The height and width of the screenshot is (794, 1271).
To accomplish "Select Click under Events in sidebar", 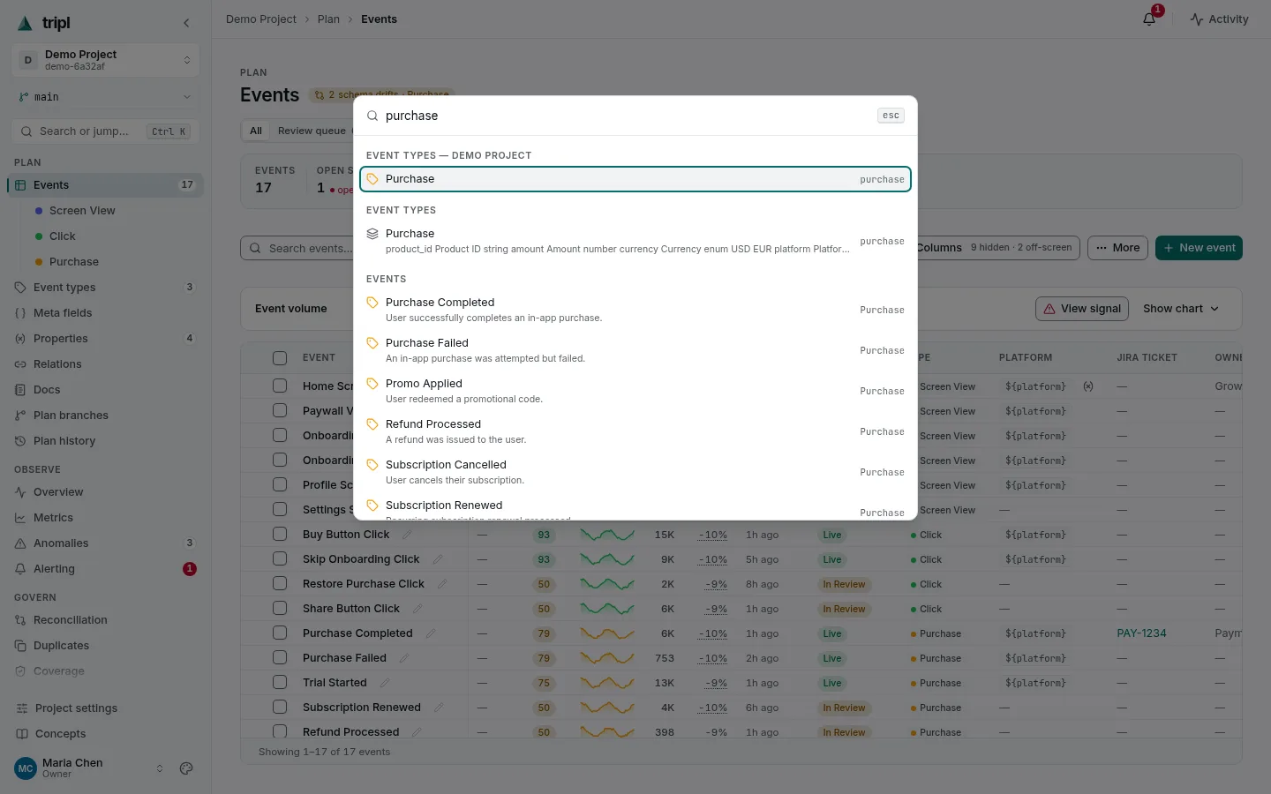I will click(115, 236).
